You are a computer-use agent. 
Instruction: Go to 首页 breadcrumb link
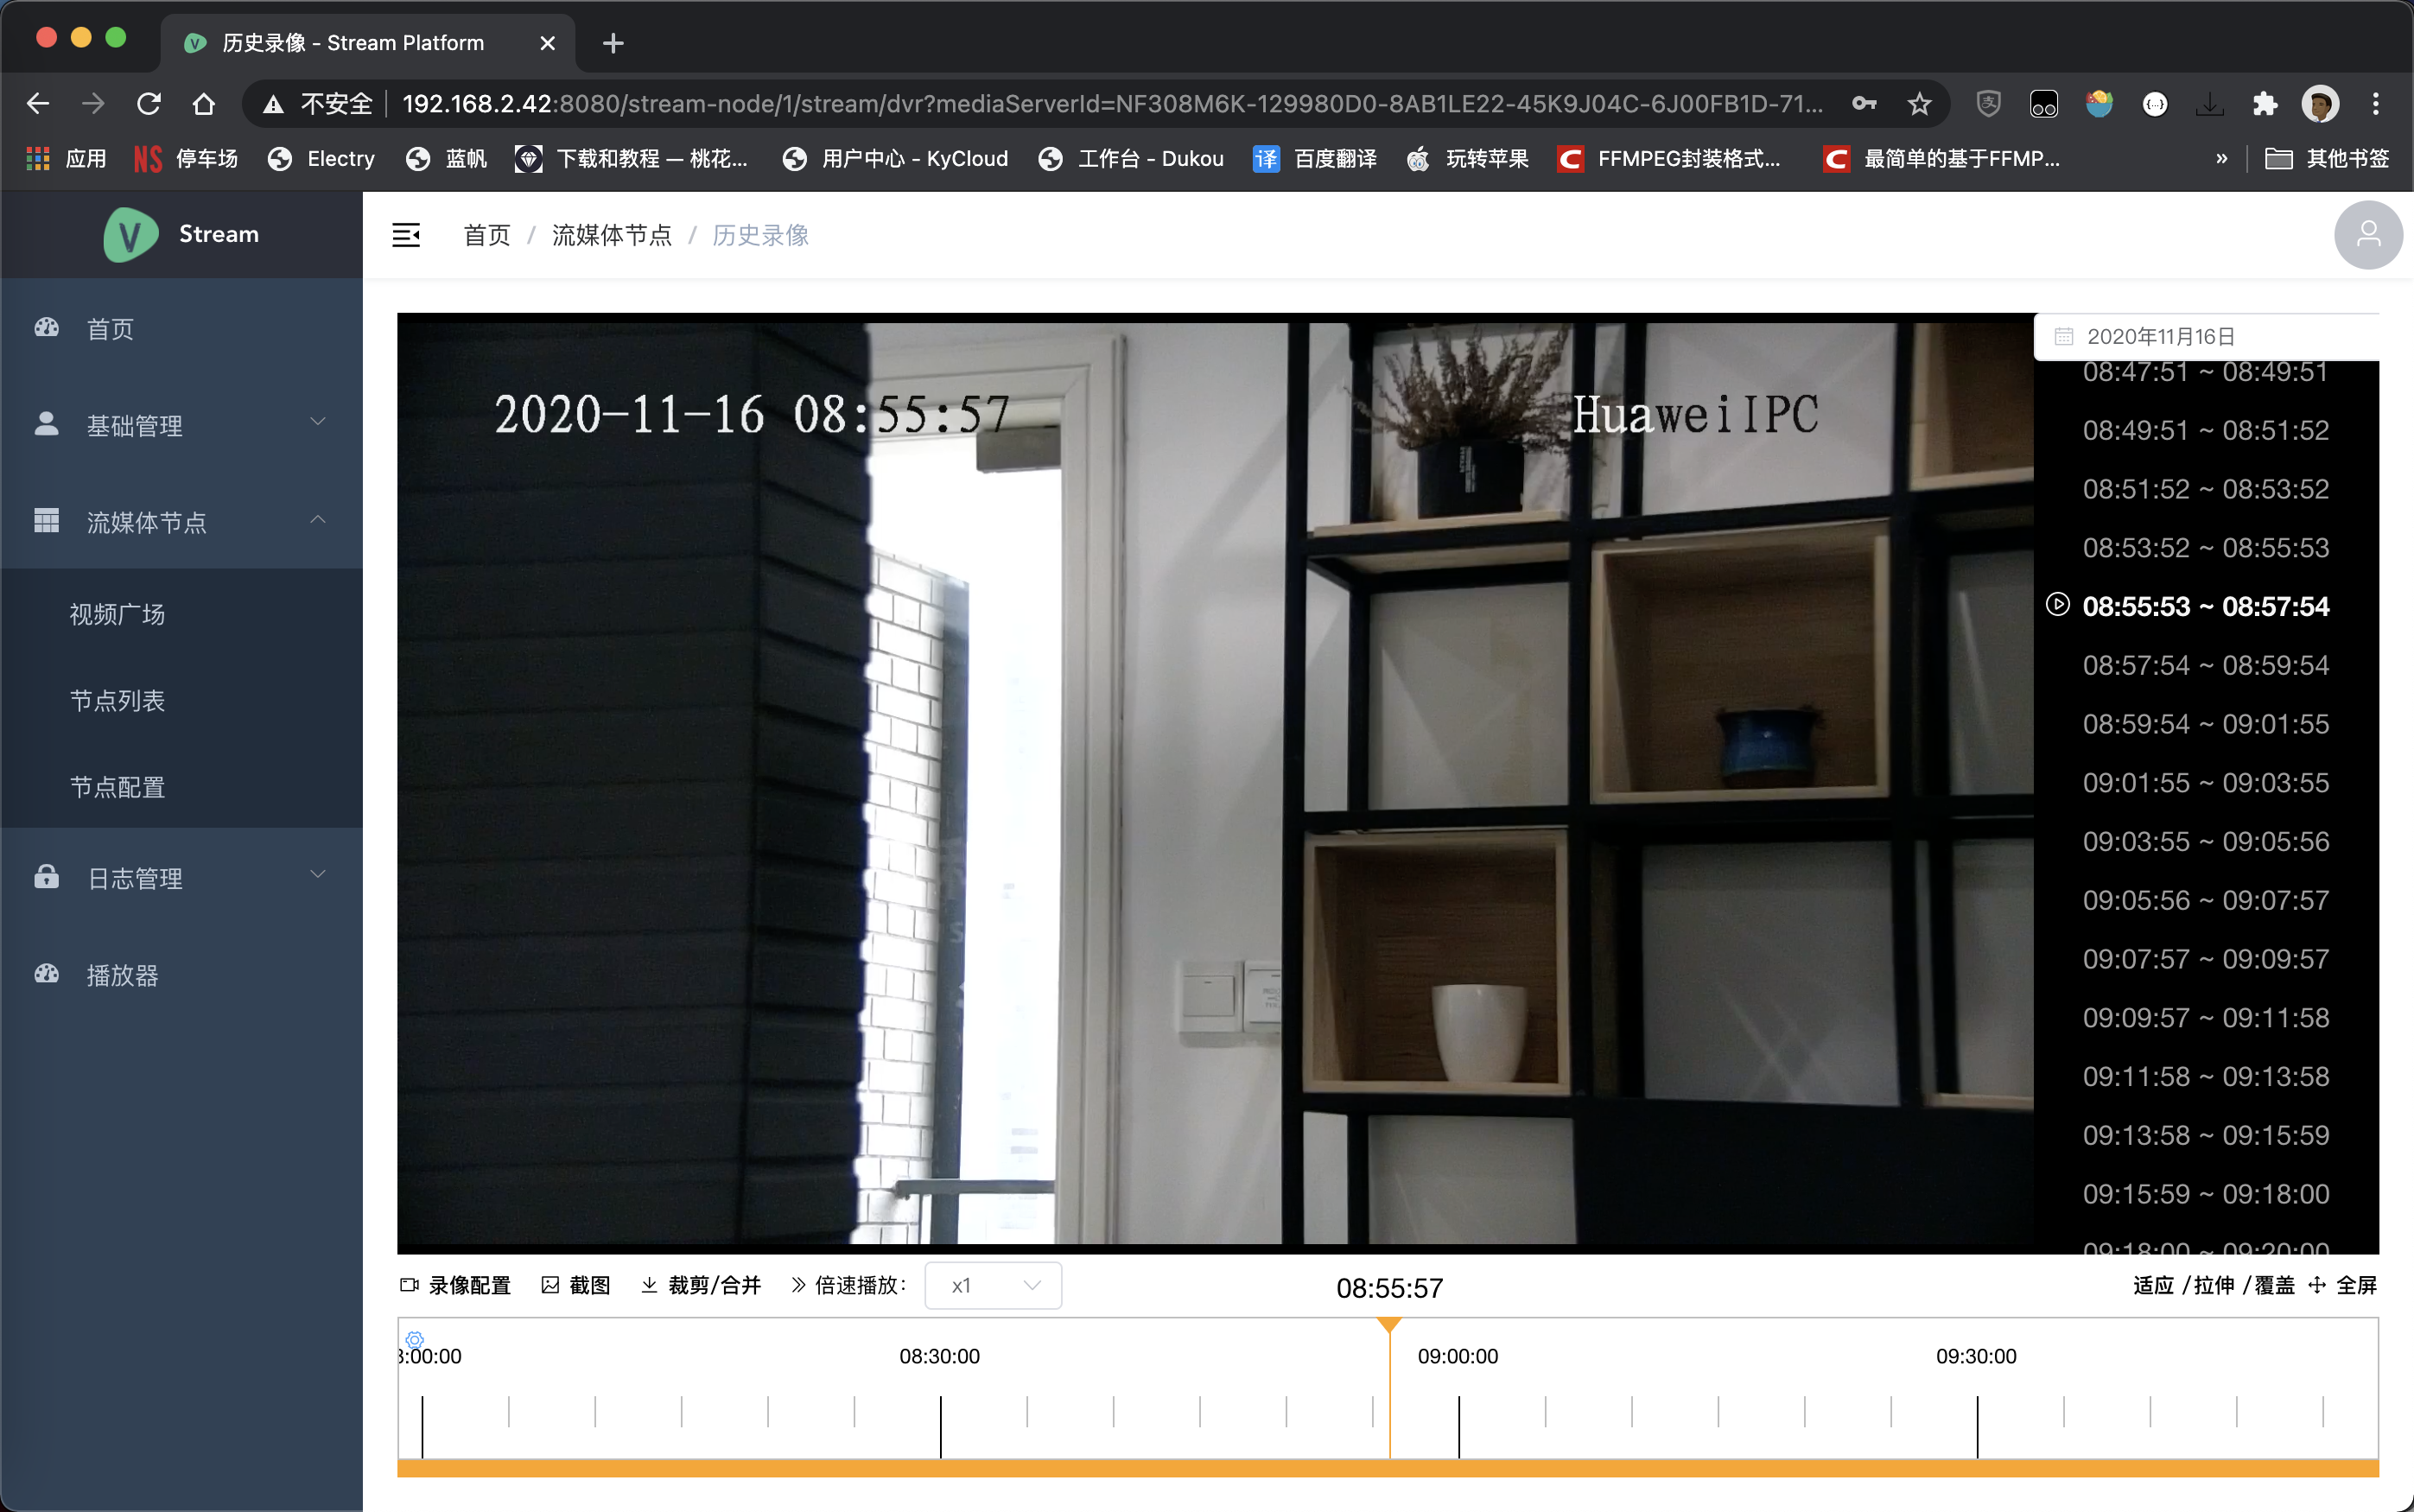click(487, 235)
